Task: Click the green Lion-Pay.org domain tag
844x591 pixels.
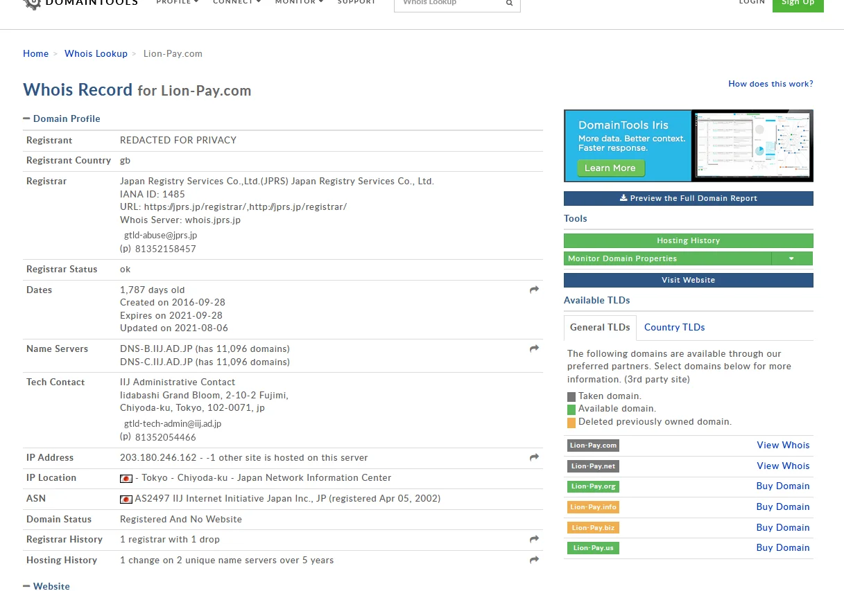Action: [x=593, y=486]
